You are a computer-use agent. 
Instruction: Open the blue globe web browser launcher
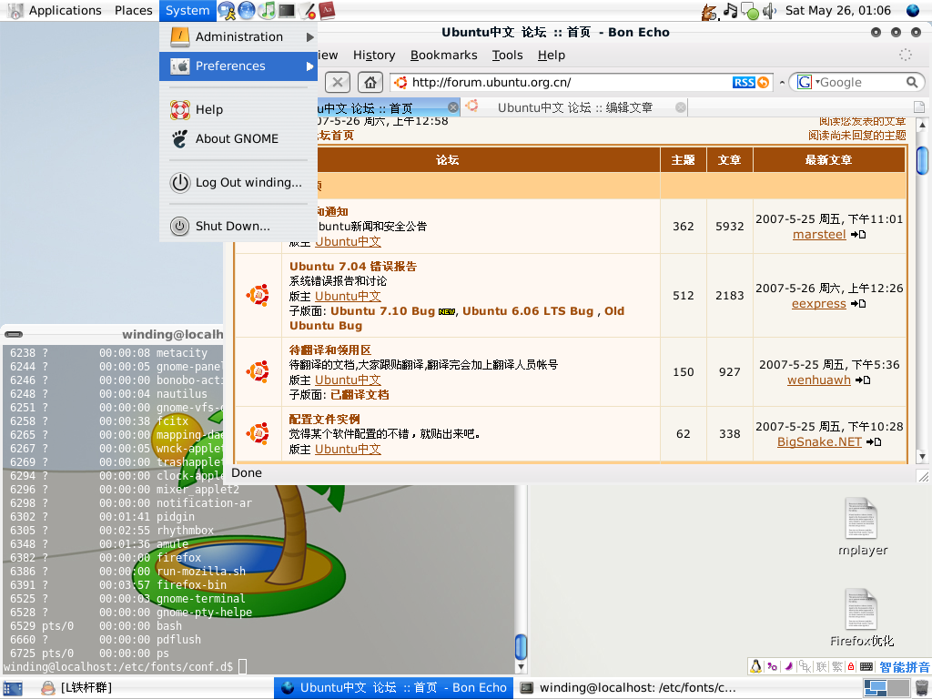tap(246, 10)
